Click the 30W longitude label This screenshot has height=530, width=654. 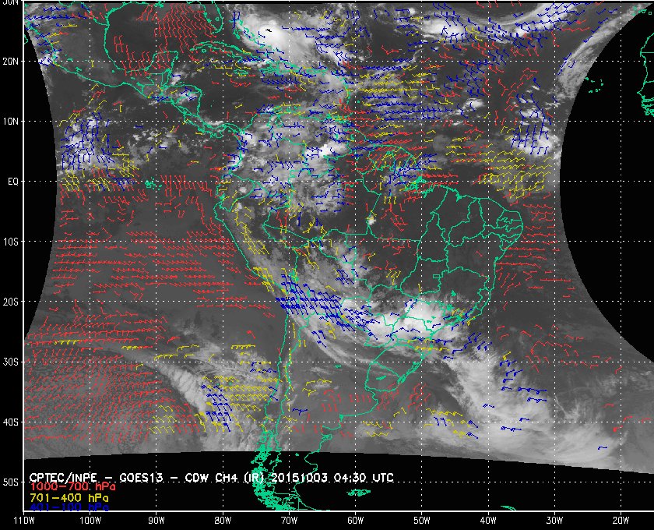[x=554, y=521]
